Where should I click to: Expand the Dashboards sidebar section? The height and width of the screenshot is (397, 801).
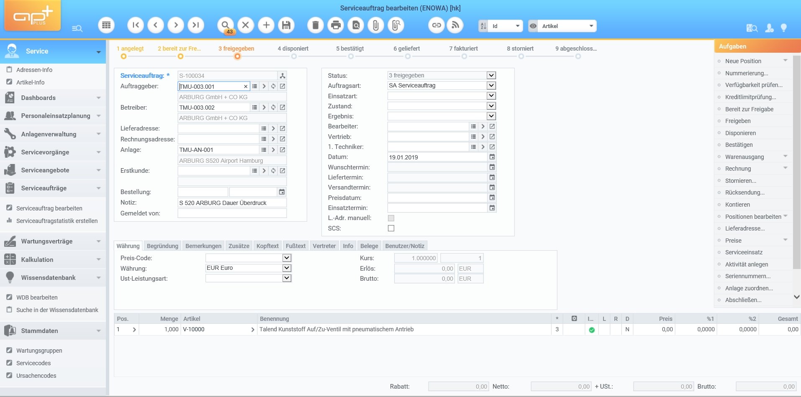[x=53, y=98]
